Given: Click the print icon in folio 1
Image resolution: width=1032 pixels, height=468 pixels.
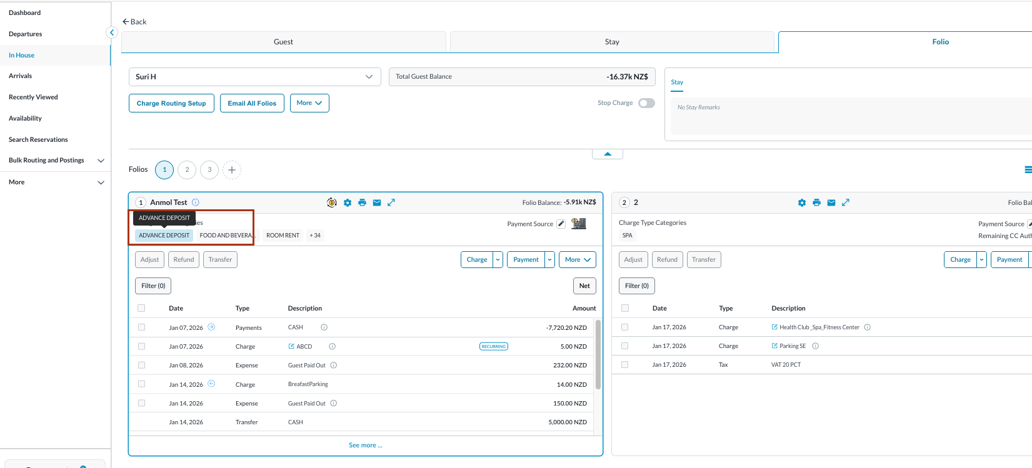Looking at the screenshot, I should (362, 202).
